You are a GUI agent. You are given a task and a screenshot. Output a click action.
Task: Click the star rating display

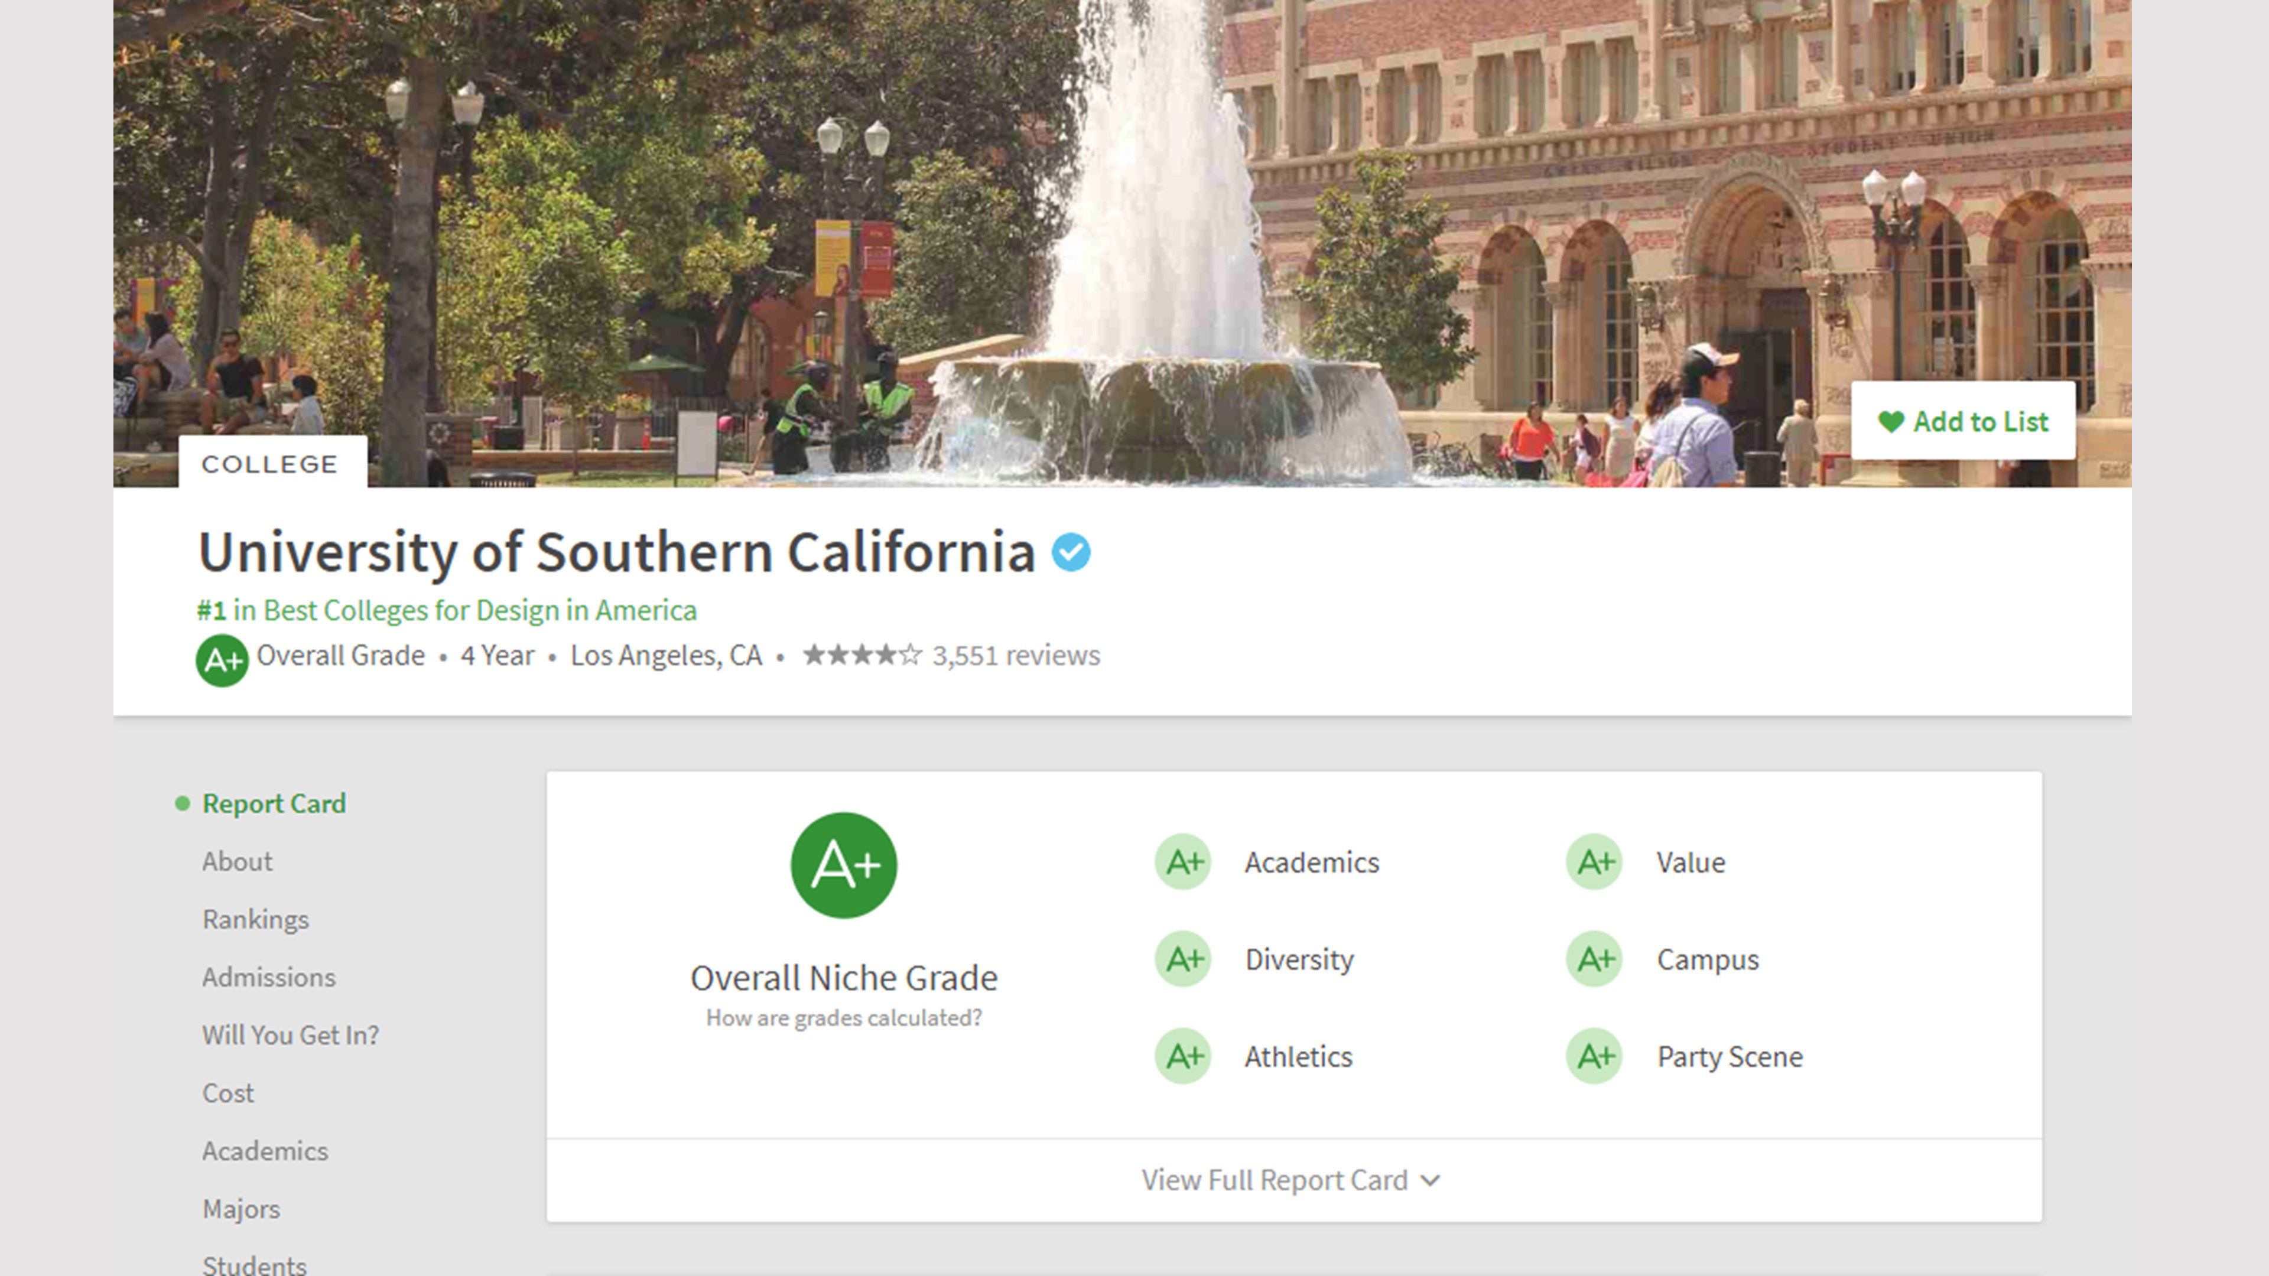pyautogui.click(x=862, y=655)
